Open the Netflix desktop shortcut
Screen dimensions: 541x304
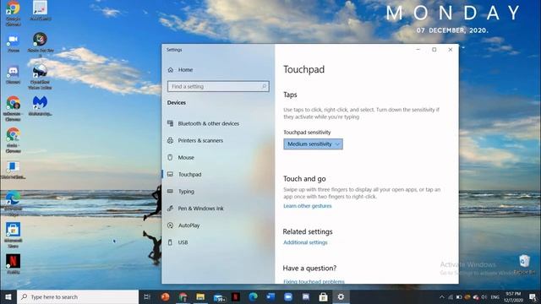(x=14, y=264)
